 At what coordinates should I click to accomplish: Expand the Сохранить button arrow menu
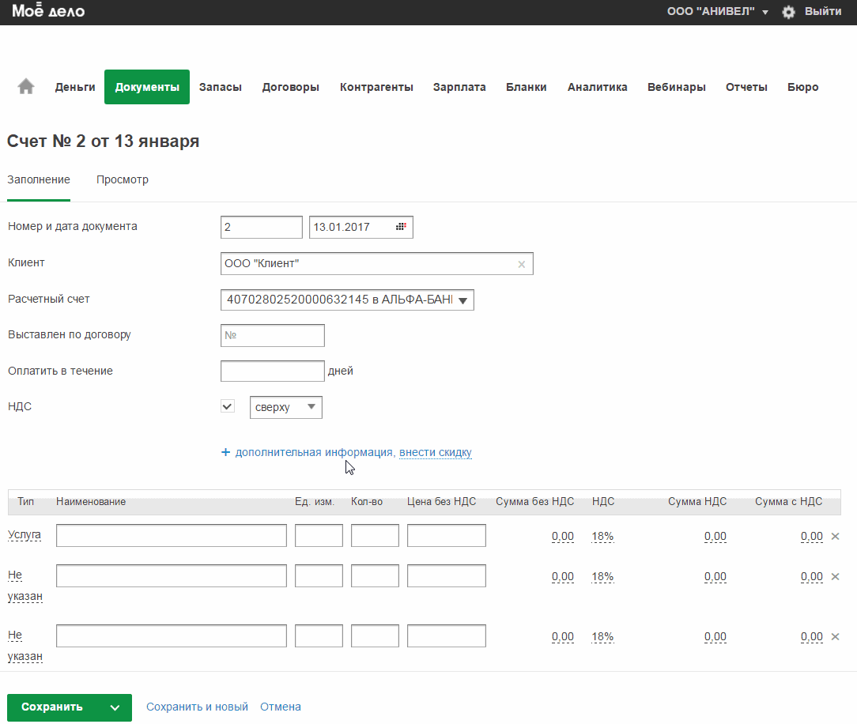tap(115, 707)
